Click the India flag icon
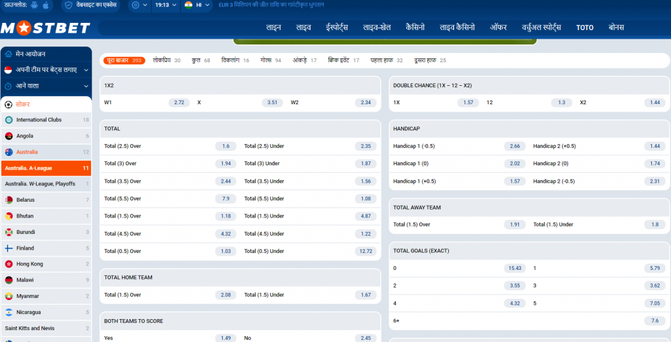This screenshot has width=671, height=342. click(x=188, y=5)
